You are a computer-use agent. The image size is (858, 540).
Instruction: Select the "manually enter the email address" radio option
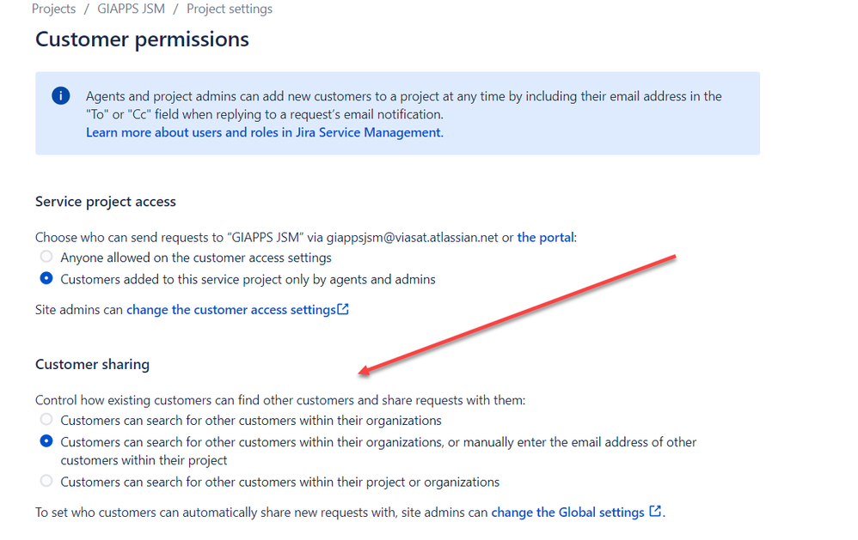(x=46, y=442)
